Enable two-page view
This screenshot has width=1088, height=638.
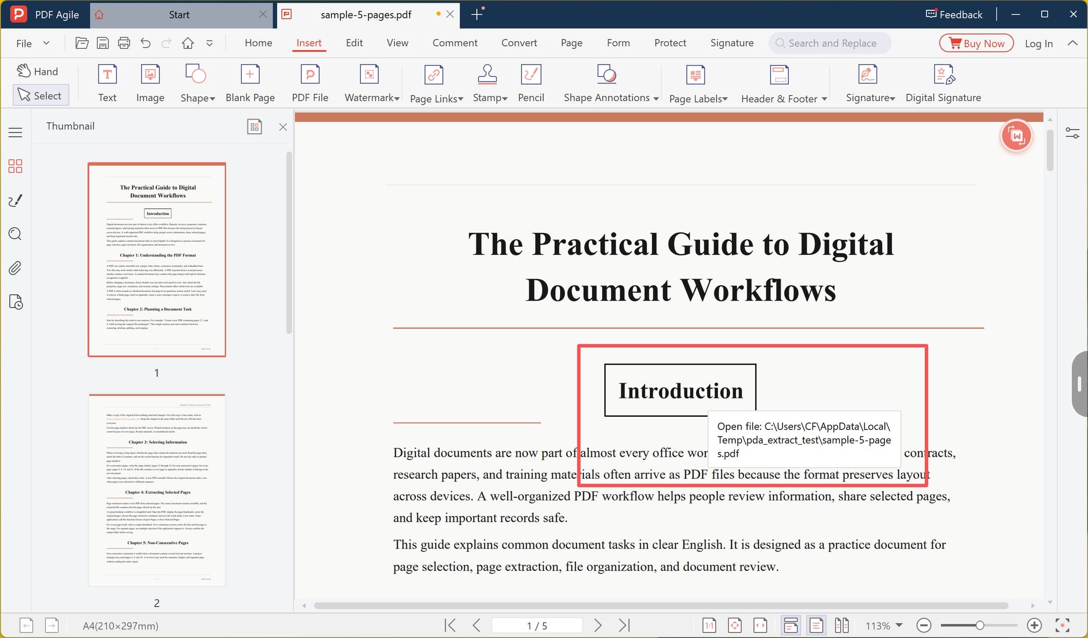click(x=842, y=625)
